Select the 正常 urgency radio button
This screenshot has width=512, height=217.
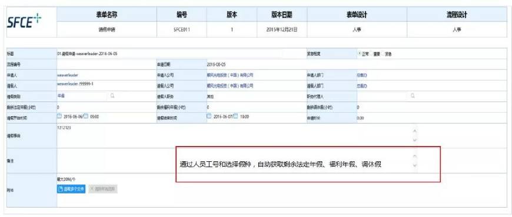coord(359,54)
